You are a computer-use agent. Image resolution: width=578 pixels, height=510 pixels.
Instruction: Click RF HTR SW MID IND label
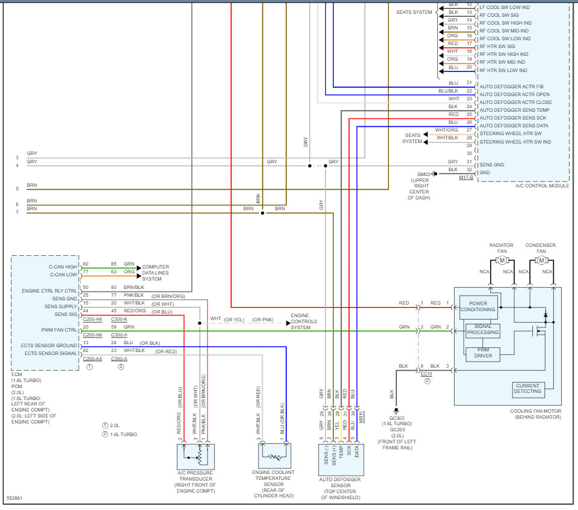coord(502,62)
